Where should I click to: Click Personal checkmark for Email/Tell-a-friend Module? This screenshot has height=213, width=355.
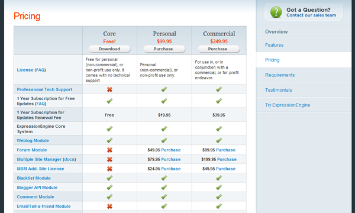(x=164, y=206)
